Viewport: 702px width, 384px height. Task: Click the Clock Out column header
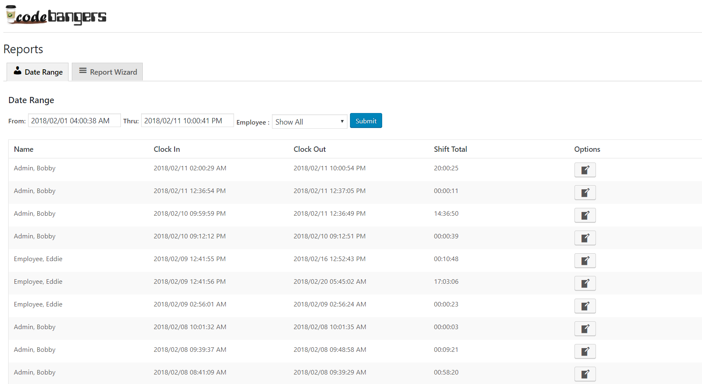click(x=310, y=149)
